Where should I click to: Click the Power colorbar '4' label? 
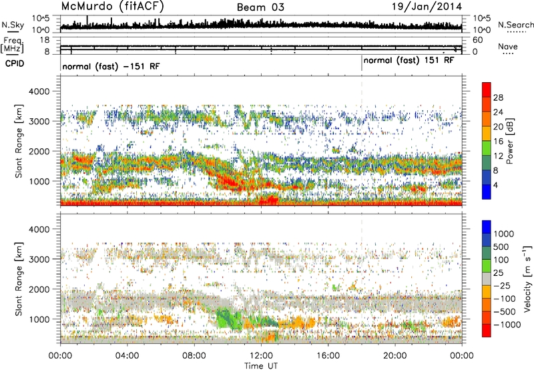[x=495, y=185]
